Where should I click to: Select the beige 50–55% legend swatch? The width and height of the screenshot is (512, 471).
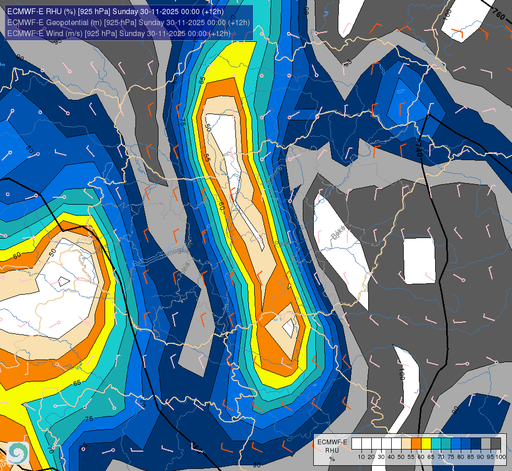(x=406, y=443)
